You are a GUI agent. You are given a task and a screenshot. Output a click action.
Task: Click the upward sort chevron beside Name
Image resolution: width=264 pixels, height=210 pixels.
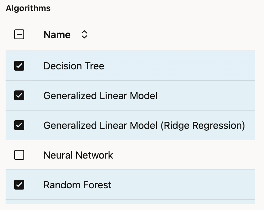[x=84, y=32]
